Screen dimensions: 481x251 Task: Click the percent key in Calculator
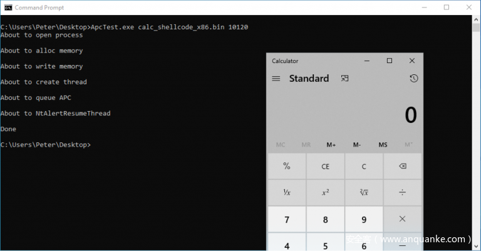coord(287,166)
